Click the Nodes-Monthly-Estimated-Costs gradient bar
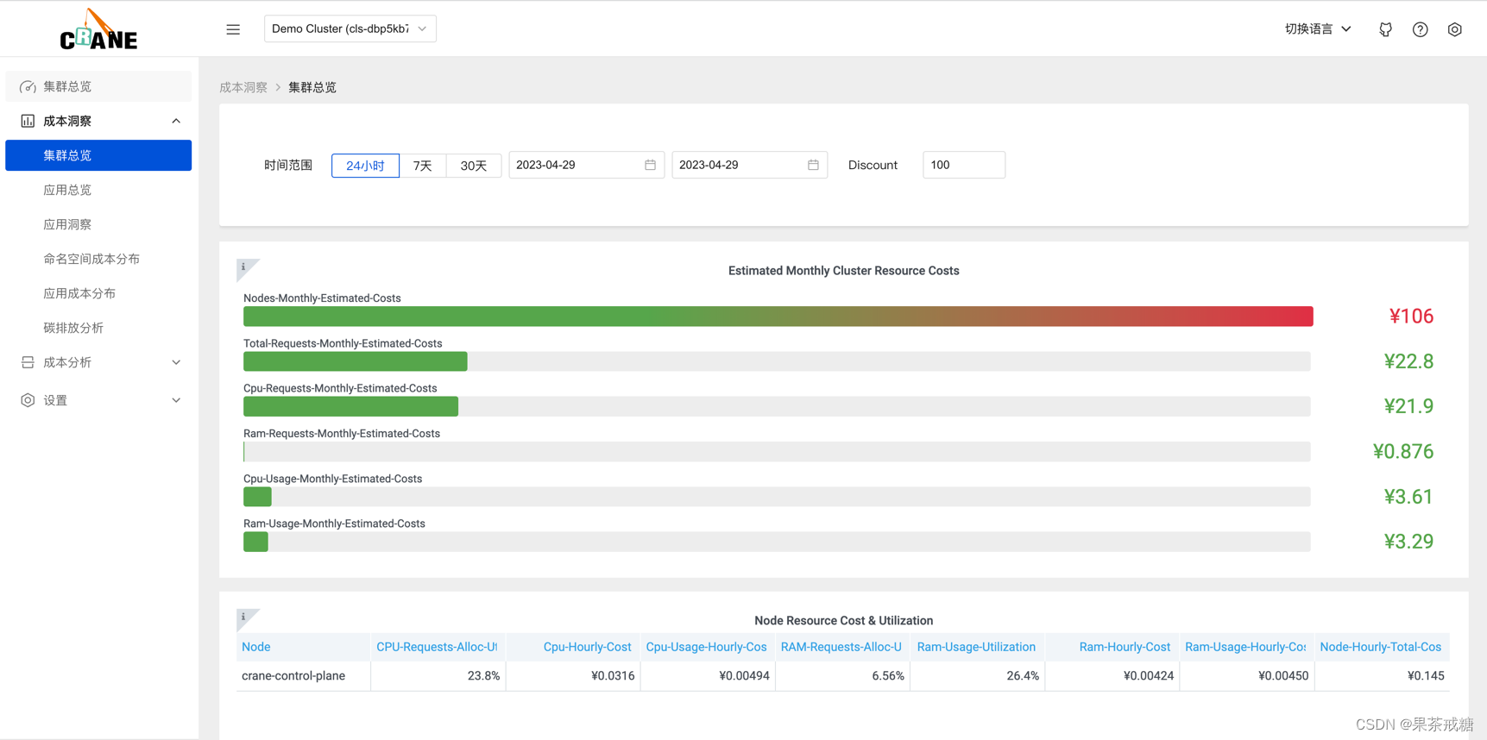The image size is (1487, 740). point(778,317)
